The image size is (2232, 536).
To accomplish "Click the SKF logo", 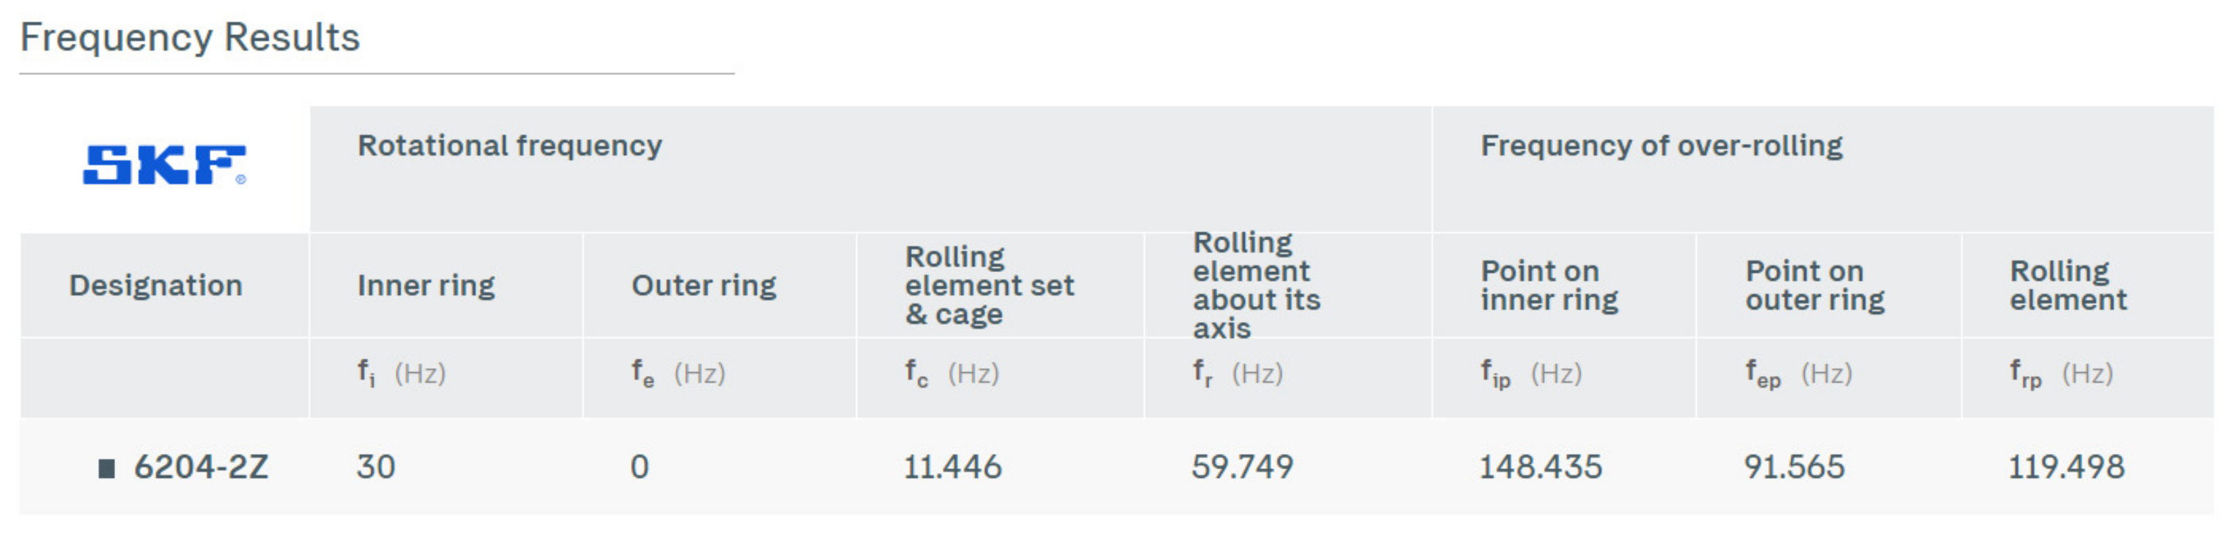I will tap(164, 164).
